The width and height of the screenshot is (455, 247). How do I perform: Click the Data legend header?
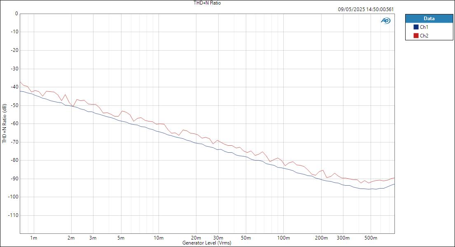(429, 19)
